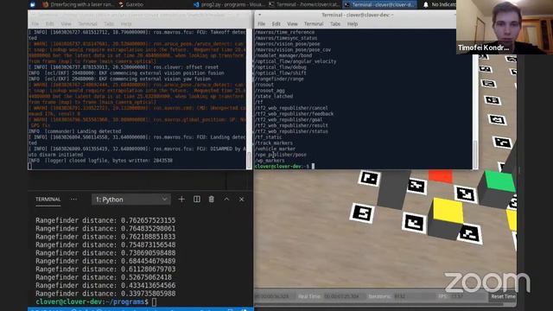Open the applications menu icon in taskbar
Screen dimensions: 553x311
[33, 4]
